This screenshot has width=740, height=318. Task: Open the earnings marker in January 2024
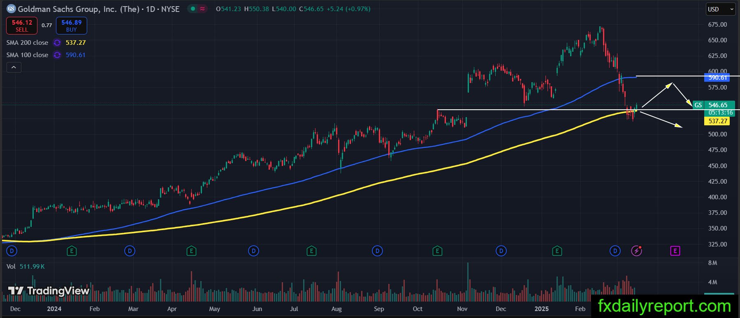coord(72,251)
